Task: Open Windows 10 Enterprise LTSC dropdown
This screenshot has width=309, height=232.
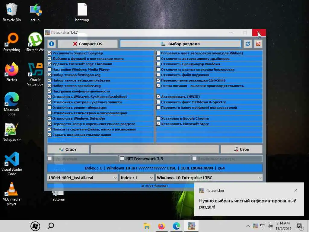Action: tap(209, 178)
